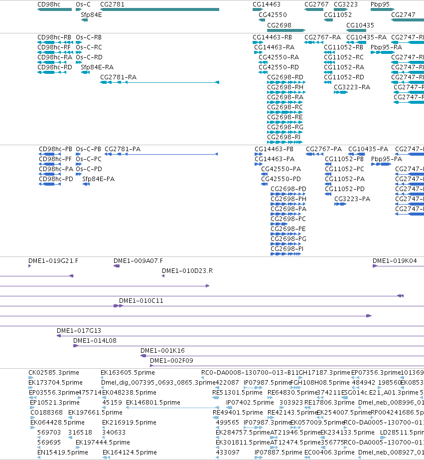Image resolution: width=424 pixels, height=460 pixels.
Task: Click protein Pbp95-PA
Action: point(381,164)
